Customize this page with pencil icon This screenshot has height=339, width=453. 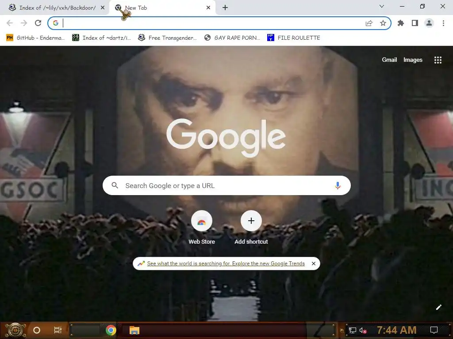[438, 307]
